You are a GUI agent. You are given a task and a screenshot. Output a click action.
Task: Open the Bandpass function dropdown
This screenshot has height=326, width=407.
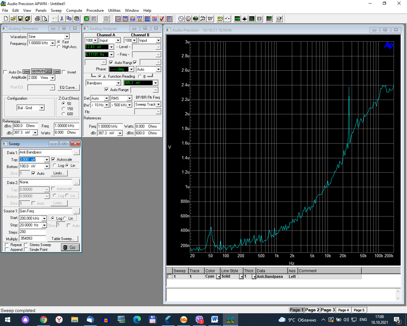(x=118, y=83)
